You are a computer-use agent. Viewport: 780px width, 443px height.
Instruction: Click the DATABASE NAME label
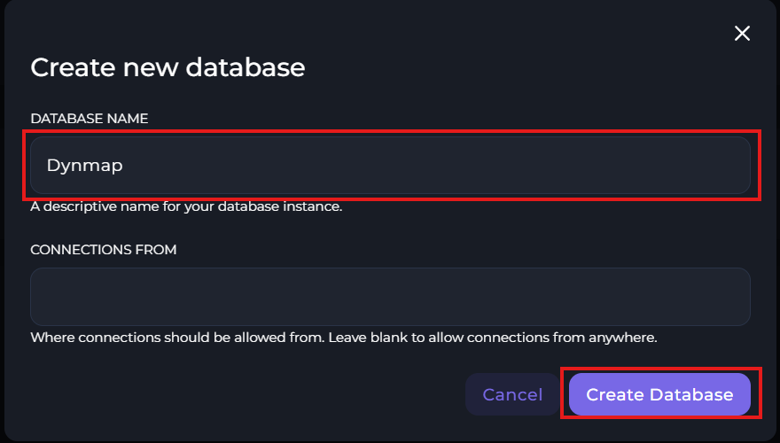[89, 119]
